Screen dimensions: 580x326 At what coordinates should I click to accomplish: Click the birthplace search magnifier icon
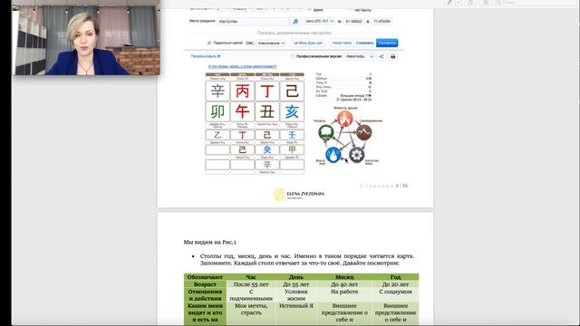(295, 22)
